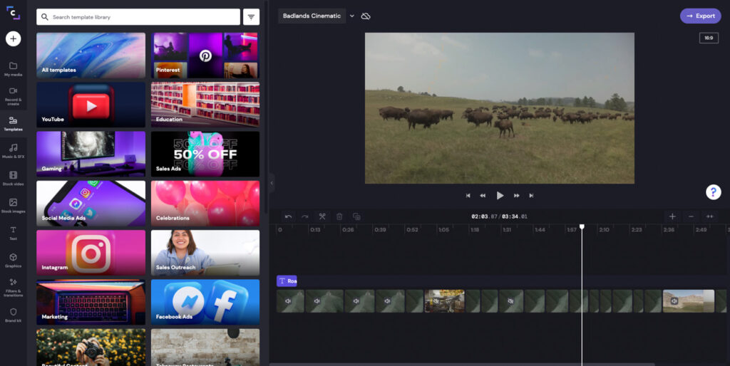This screenshot has width=730, height=366.
Task: Select the Templates sidebar tab
Action: click(x=13, y=124)
